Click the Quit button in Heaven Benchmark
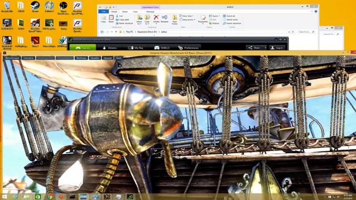Screen dimensions: 356x200 click(x=118, y=58)
